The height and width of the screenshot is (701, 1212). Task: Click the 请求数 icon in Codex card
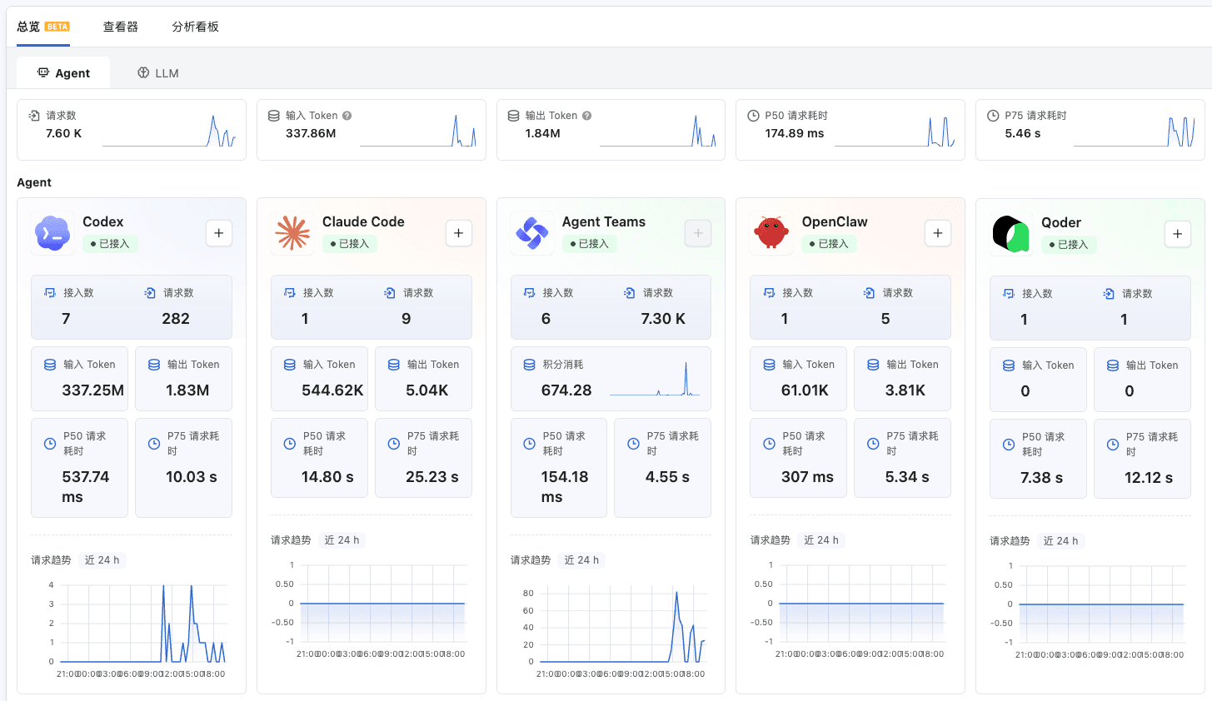pos(150,293)
